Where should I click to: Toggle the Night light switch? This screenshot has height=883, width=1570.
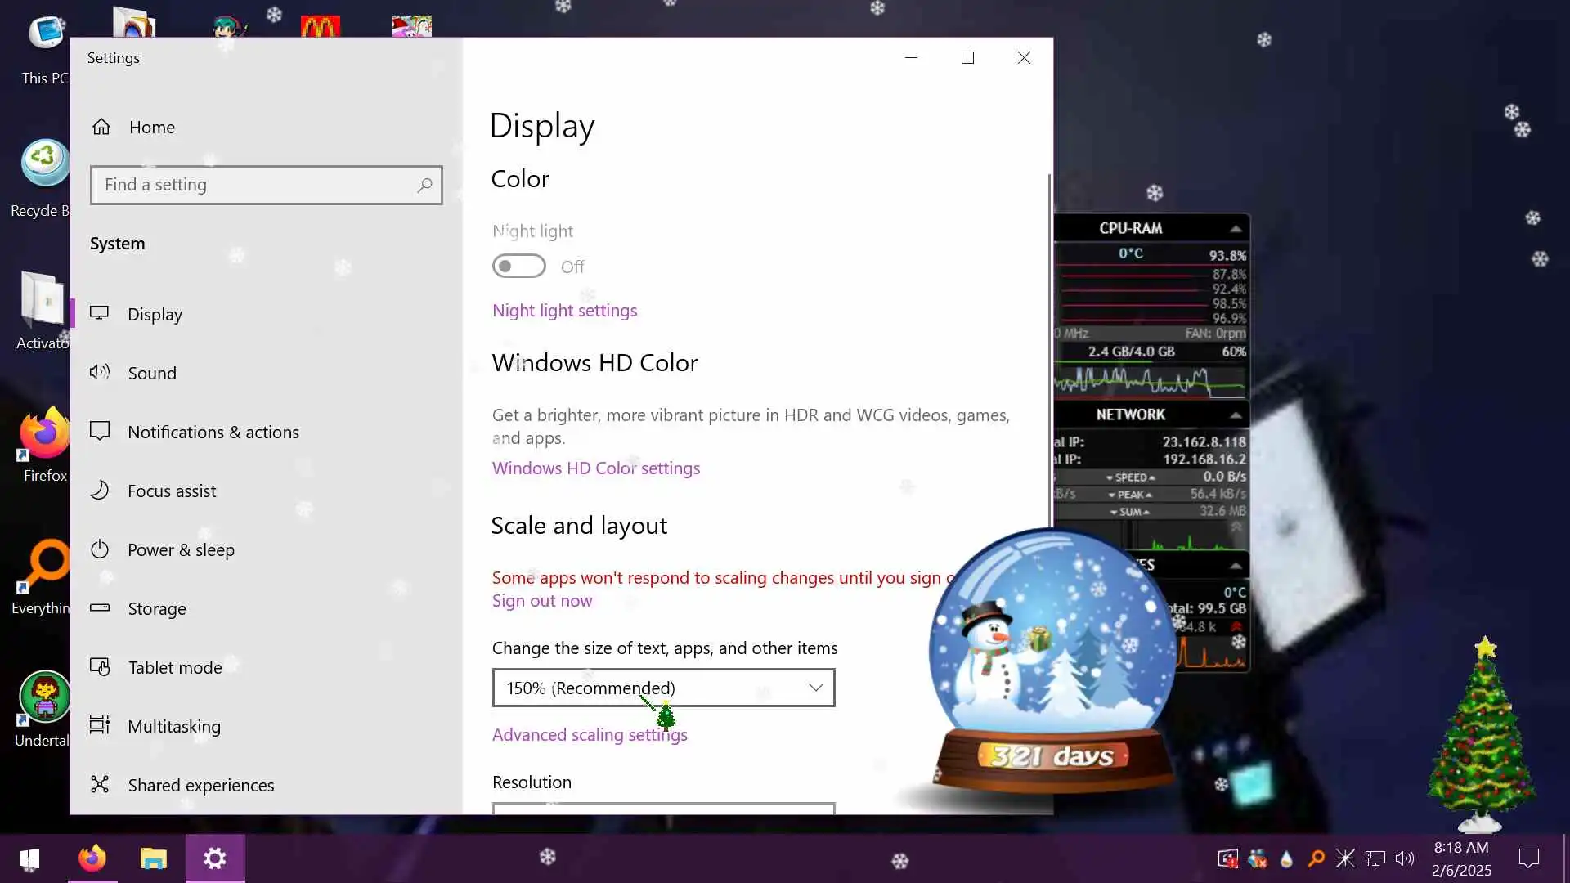518,266
